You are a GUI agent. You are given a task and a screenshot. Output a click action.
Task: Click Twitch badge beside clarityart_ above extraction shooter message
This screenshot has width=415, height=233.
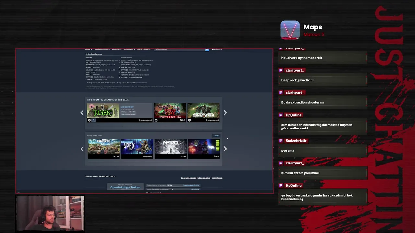click(x=280, y=93)
